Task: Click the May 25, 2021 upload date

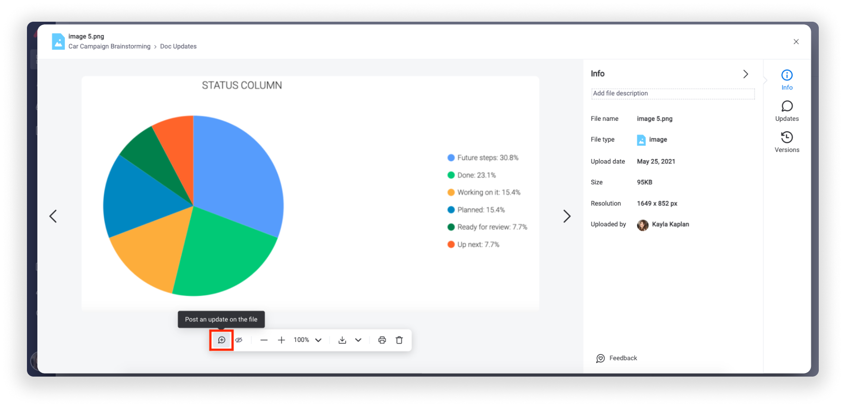Action: pos(656,162)
